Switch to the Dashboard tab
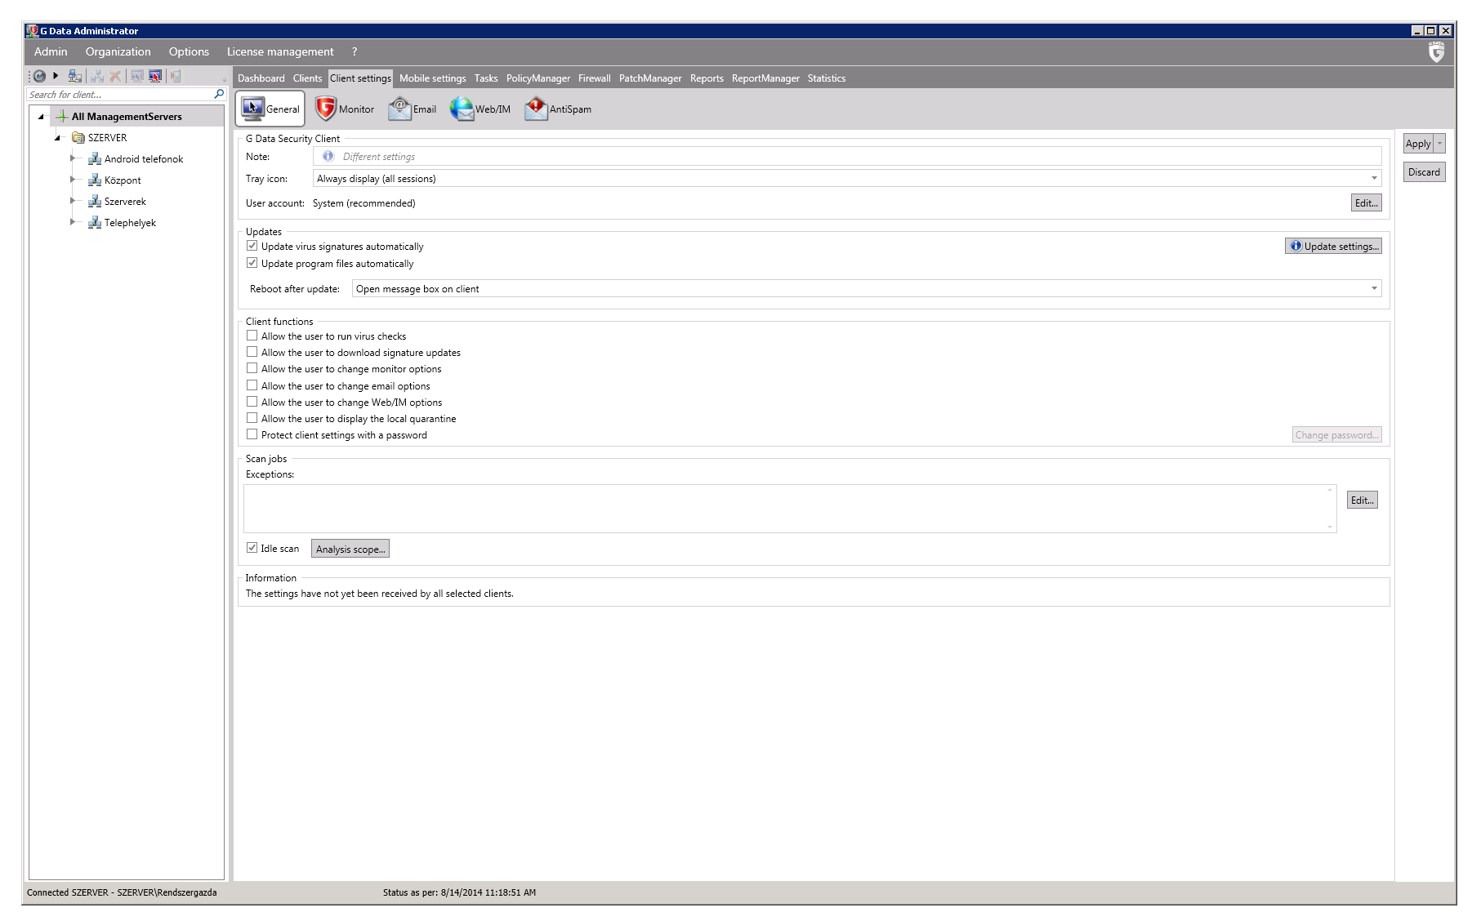 point(261,78)
